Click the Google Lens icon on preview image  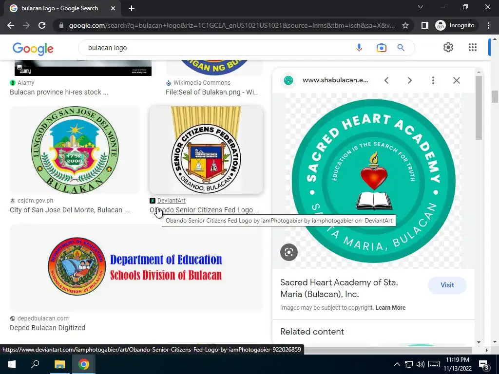[x=288, y=252]
